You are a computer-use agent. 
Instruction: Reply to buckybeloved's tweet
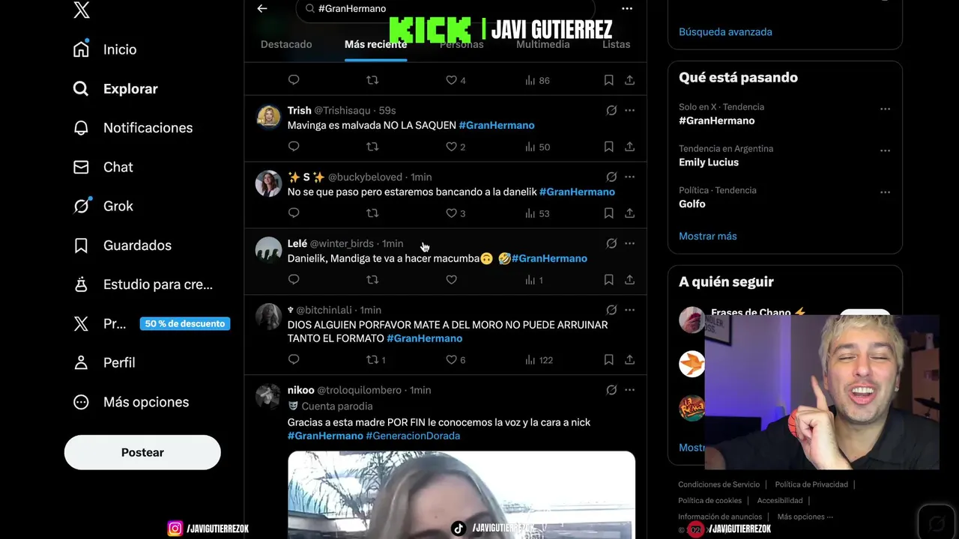pyautogui.click(x=294, y=213)
